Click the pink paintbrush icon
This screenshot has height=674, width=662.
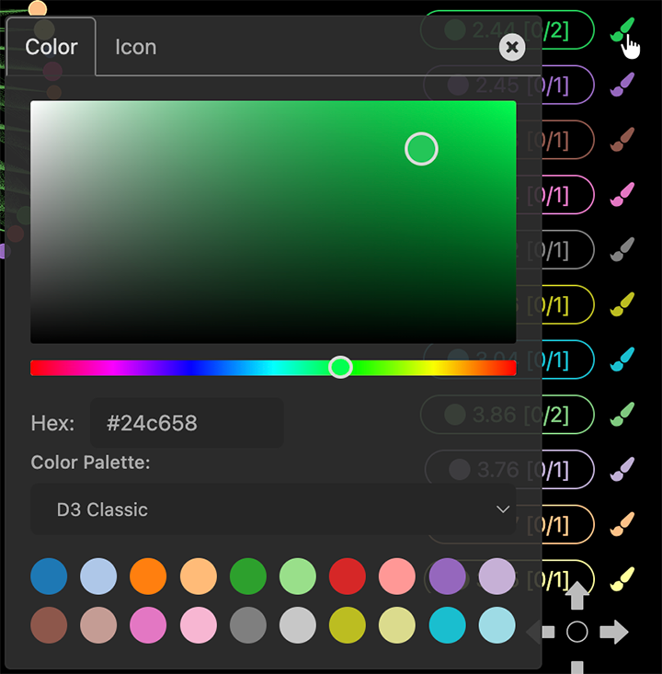[622, 195]
